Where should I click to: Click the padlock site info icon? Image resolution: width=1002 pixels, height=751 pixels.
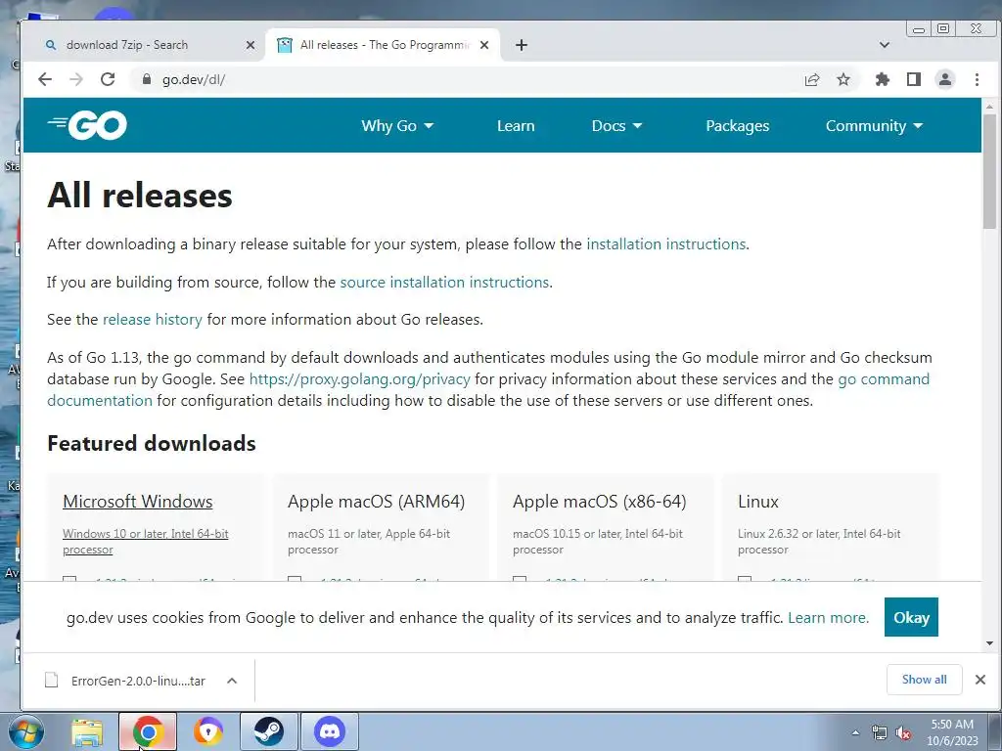147,79
